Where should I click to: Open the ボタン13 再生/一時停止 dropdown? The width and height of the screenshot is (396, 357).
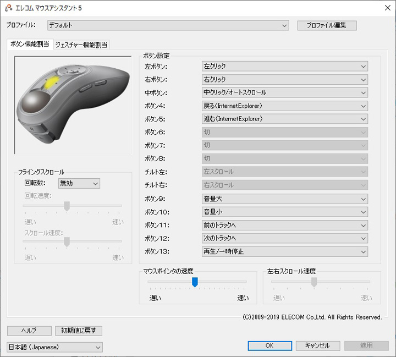pos(284,251)
